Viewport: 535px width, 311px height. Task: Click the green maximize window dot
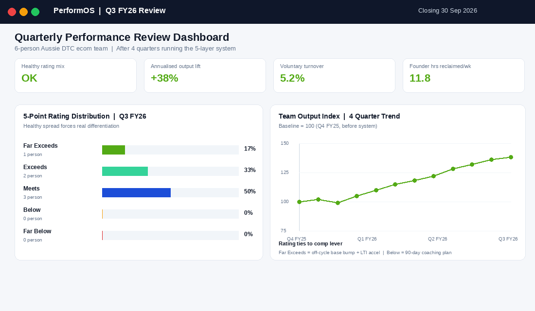pos(35,12)
